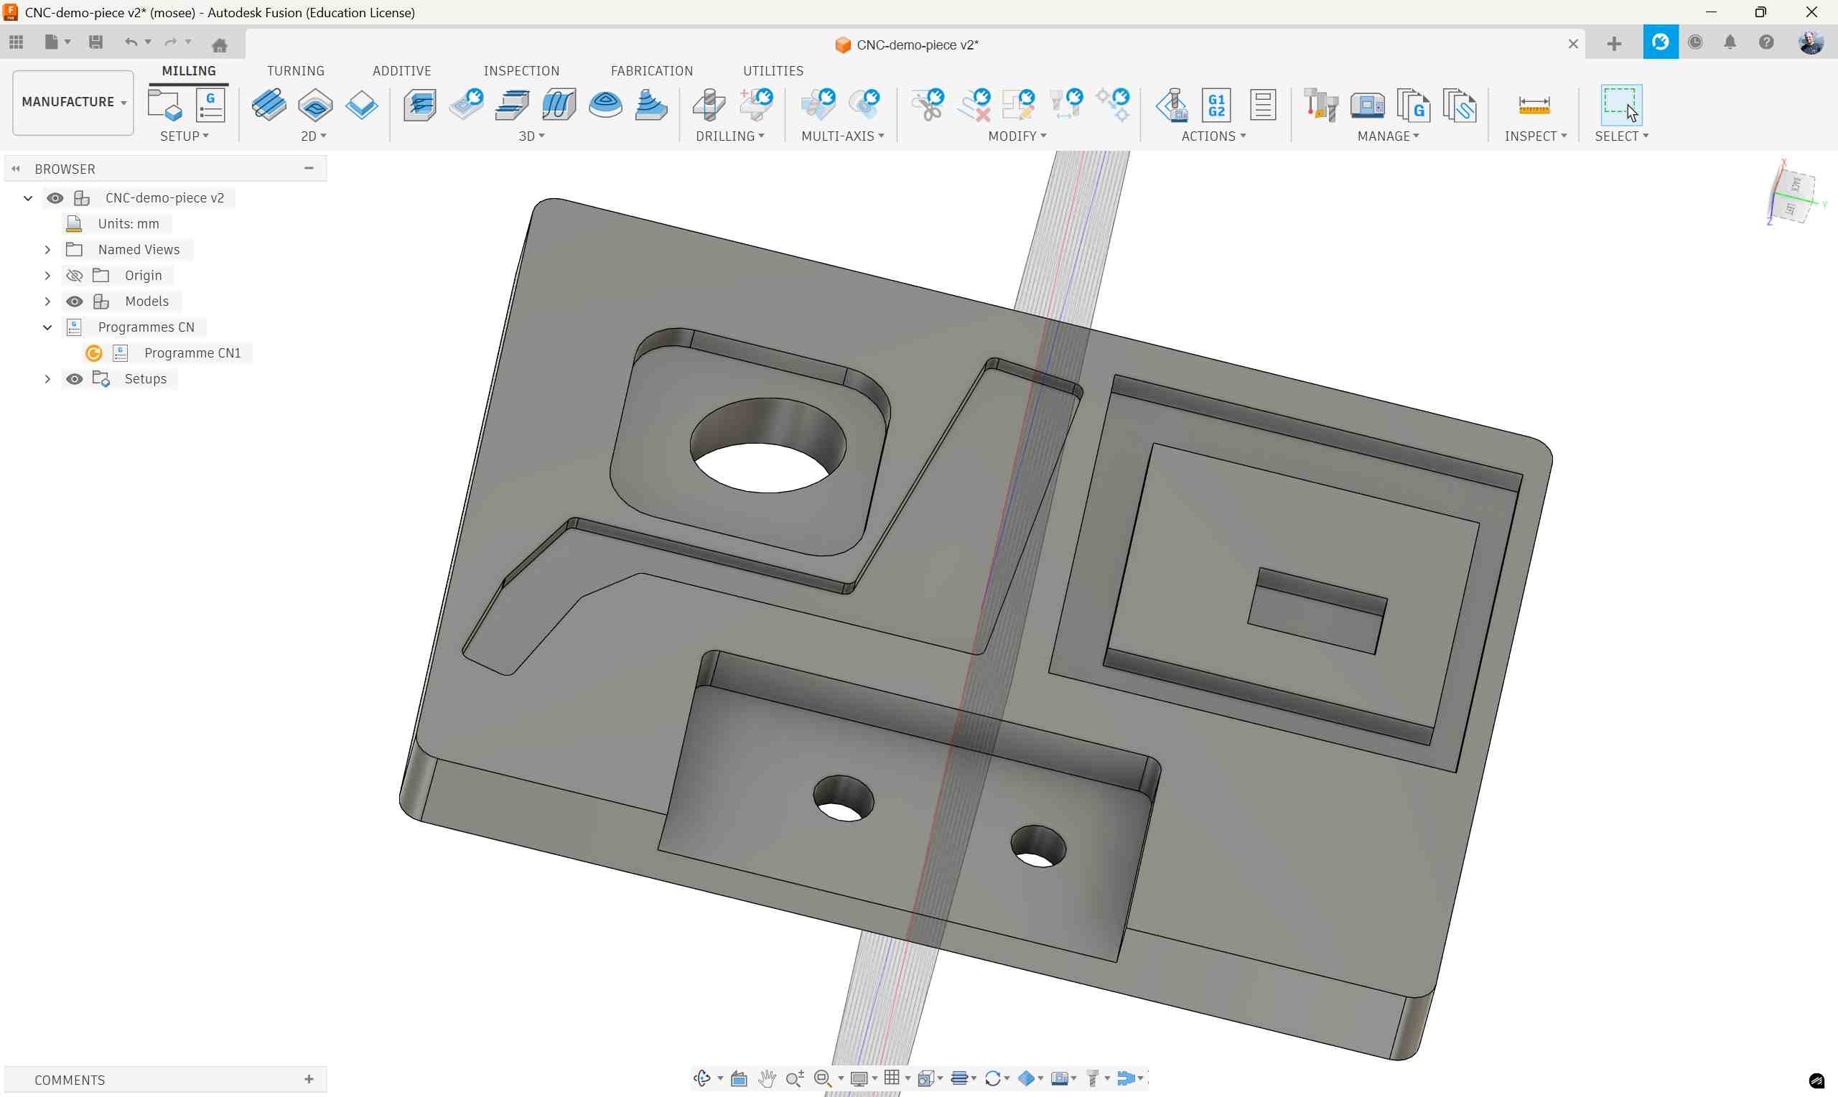
Task: Open the Post Process G1 G2 icon
Action: click(x=1216, y=104)
